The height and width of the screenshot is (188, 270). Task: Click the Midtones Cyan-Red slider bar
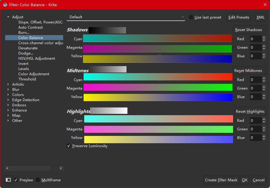[158, 77]
